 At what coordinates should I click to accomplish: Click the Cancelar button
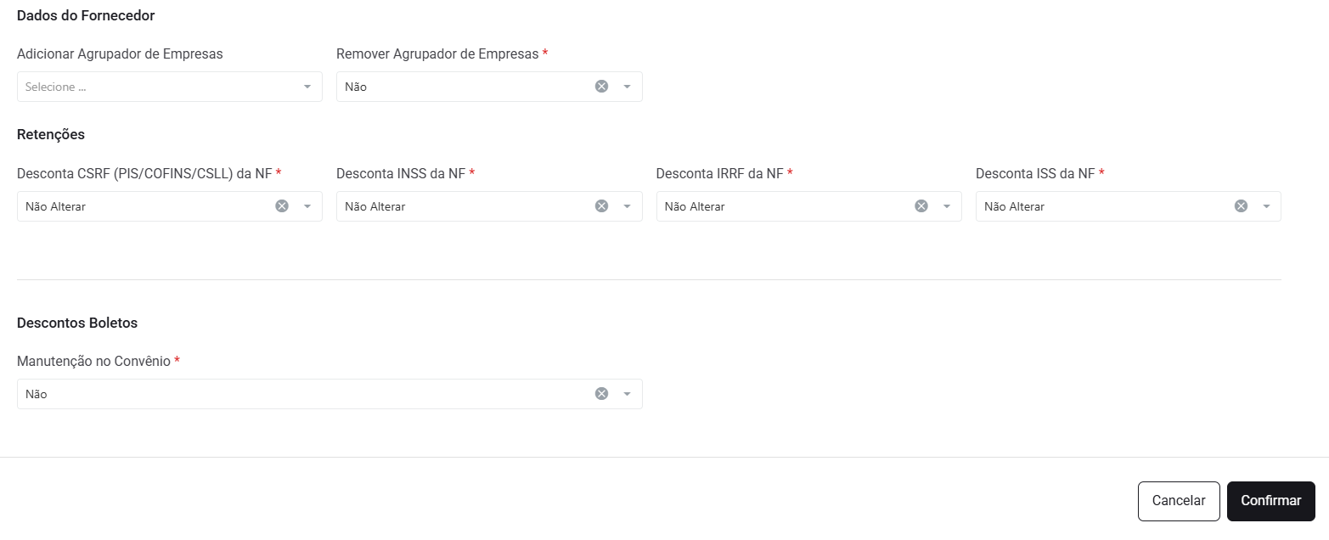1178,501
